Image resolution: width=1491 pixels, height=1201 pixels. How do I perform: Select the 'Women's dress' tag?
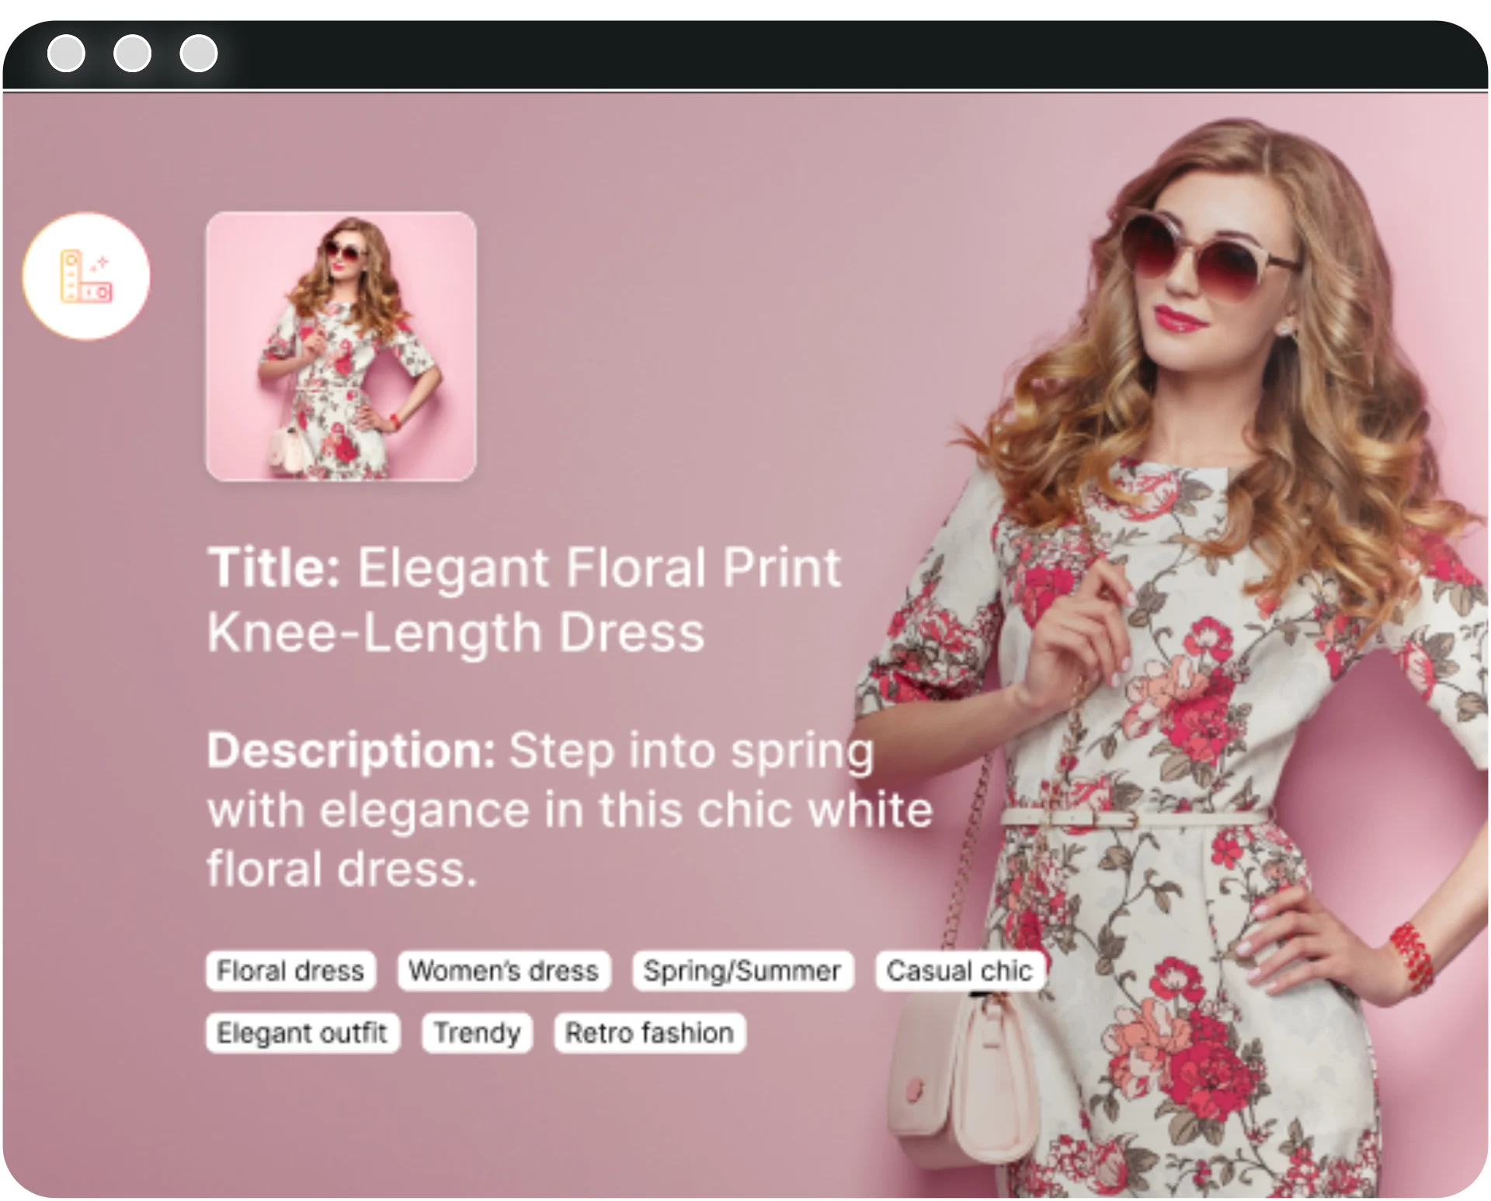[504, 970]
